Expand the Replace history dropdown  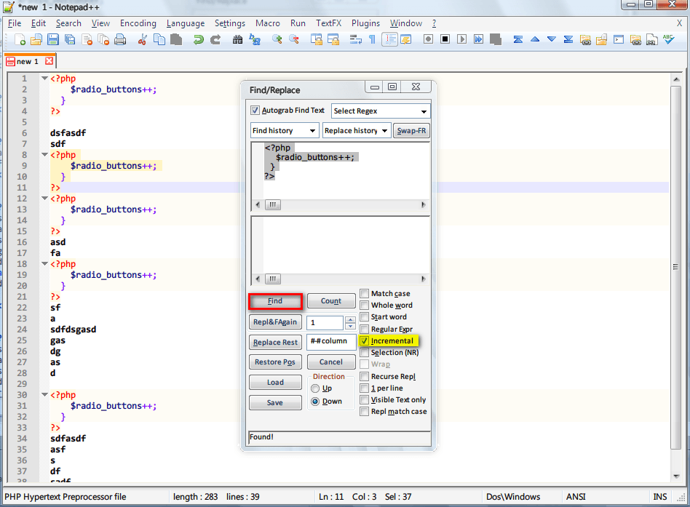tap(357, 131)
